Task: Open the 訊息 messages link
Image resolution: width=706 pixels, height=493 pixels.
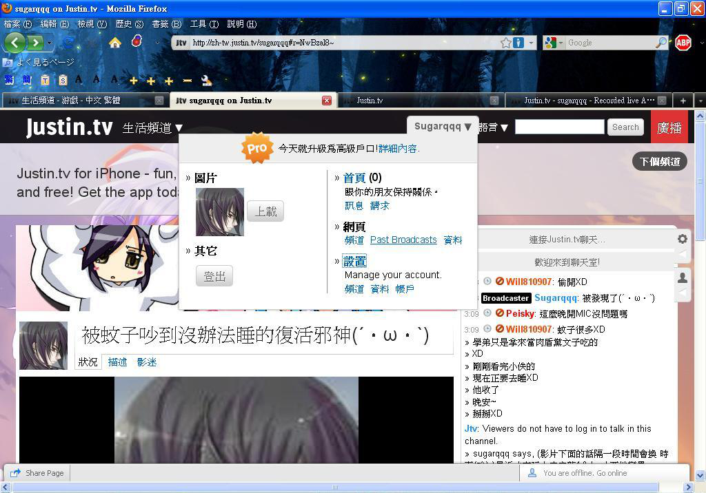Action: click(354, 206)
